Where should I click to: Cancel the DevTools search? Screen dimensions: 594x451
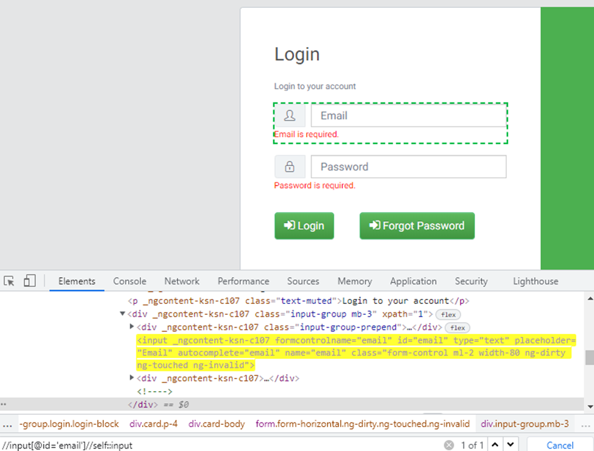pos(560,445)
